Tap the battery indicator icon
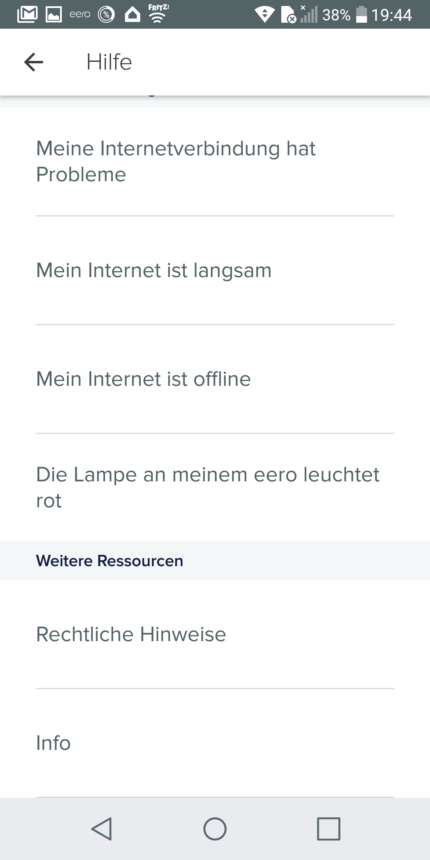This screenshot has width=430, height=860. (361, 15)
